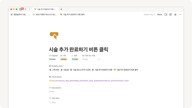Click the 구분 property label
The width and height of the screenshot is (192, 108).
pyautogui.click(x=63, y=55)
